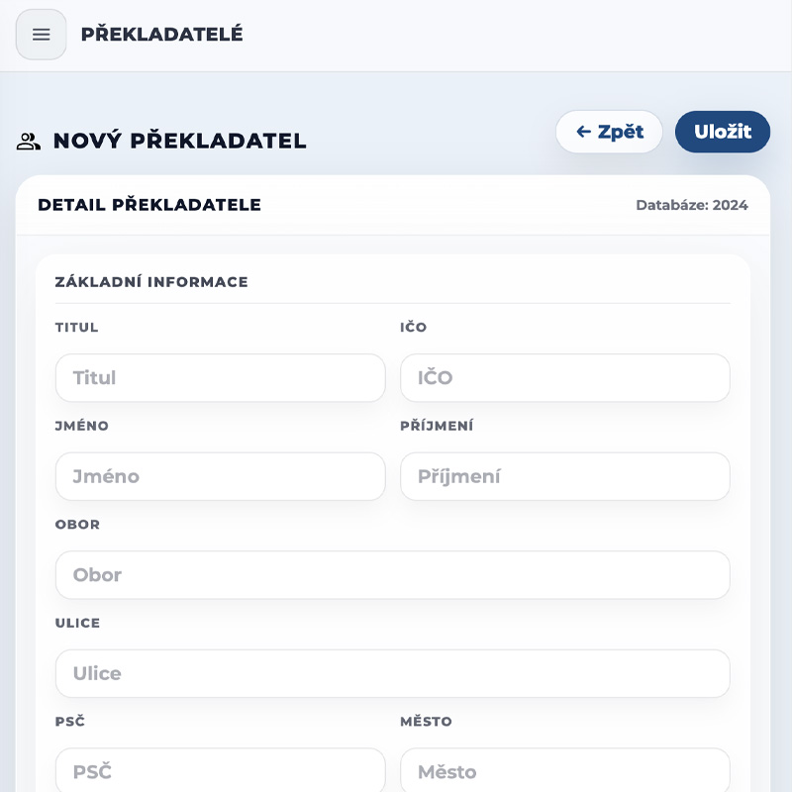Select the Detail překladatele heading
Image resolution: width=792 pixels, height=792 pixels.
pyautogui.click(x=149, y=206)
